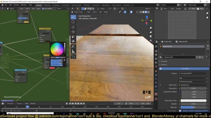Select the Cursor tool in viewport toolbar
The height and width of the screenshot is (118, 211).
pos(73,22)
